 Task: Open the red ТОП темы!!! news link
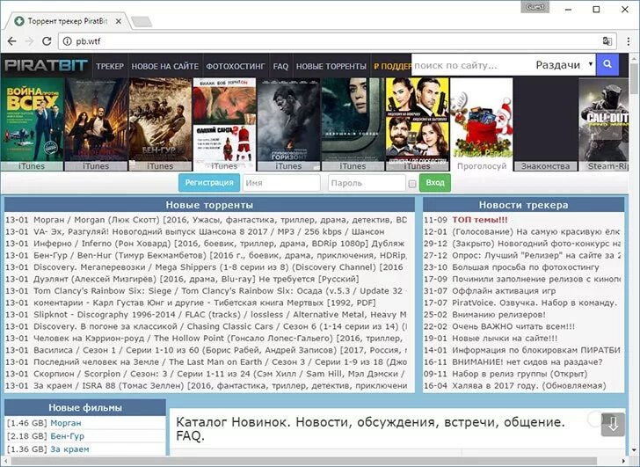[480, 220]
